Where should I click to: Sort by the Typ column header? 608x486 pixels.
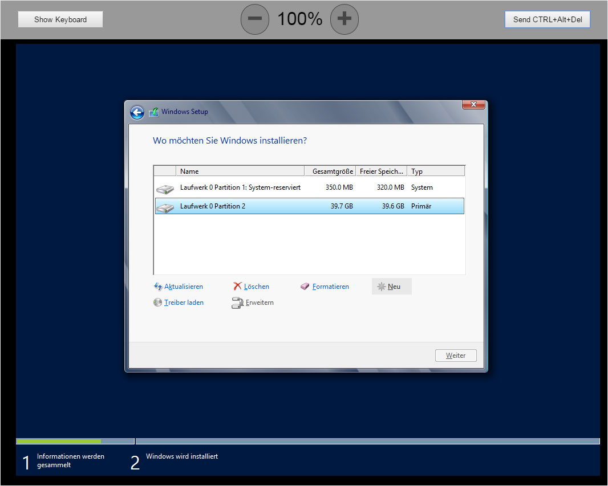point(436,171)
